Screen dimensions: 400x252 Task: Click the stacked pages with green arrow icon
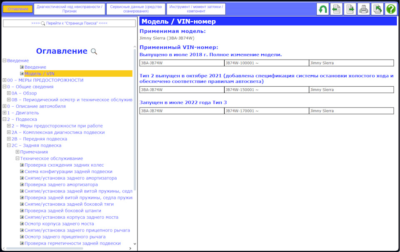tap(377, 9)
